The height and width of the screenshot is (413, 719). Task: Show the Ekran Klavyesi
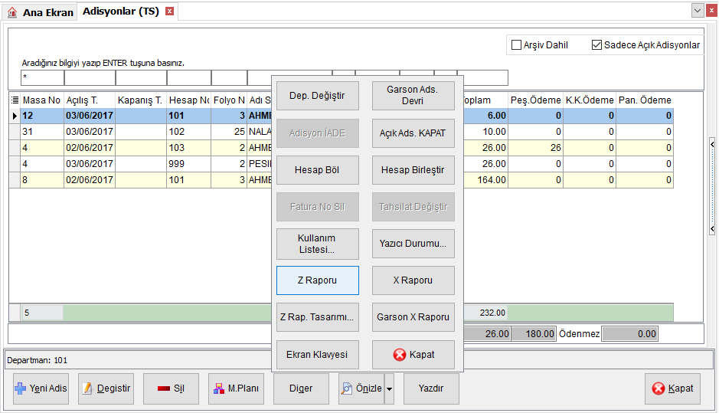[317, 355]
